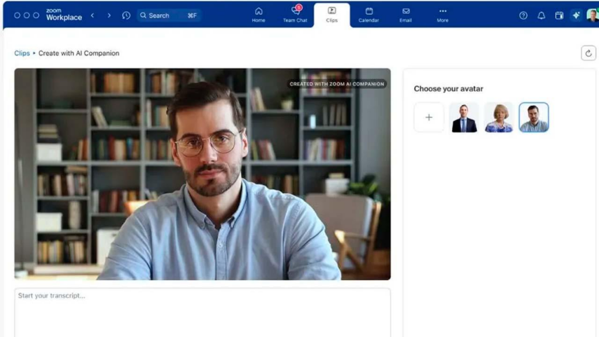Launch AI Companion sparkle icon

(576, 16)
